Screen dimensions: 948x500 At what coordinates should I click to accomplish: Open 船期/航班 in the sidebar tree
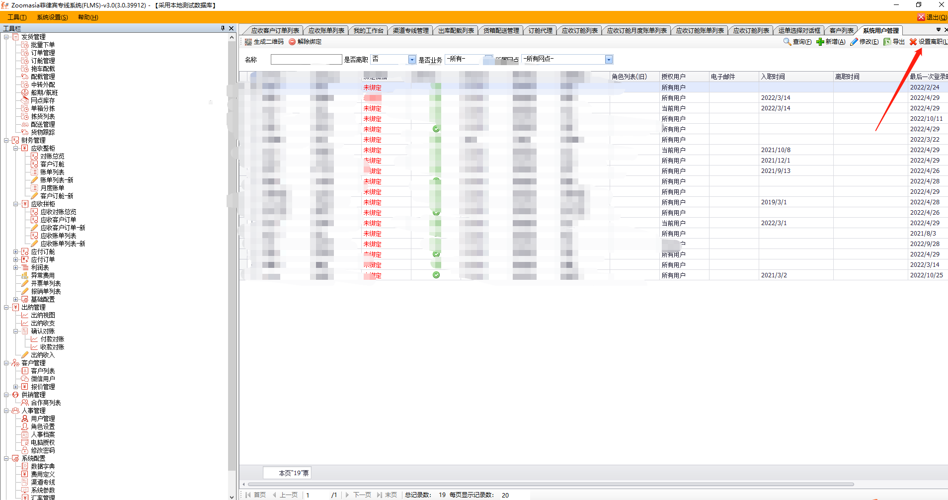[x=44, y=92]
